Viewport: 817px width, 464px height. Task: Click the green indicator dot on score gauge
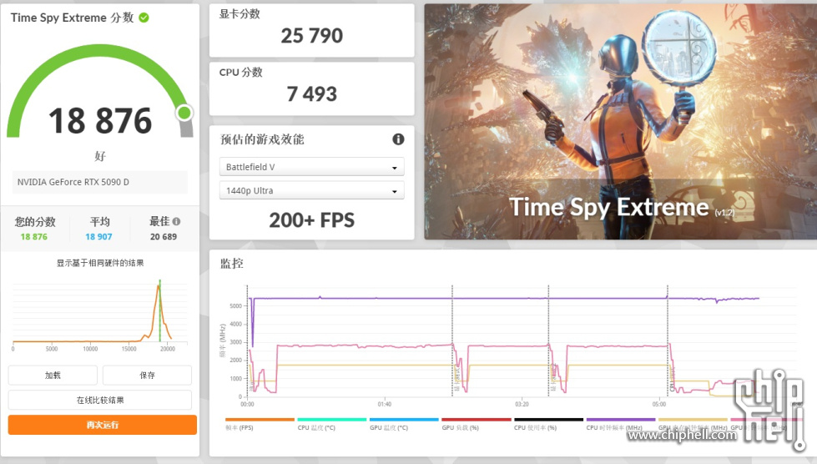[184, 113]
